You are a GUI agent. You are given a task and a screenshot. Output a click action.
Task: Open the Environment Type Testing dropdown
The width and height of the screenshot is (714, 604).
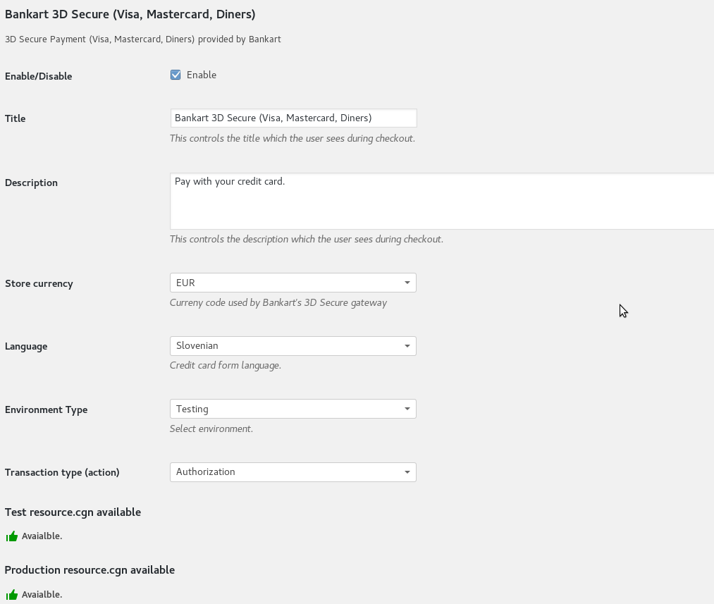pos(293,409)
